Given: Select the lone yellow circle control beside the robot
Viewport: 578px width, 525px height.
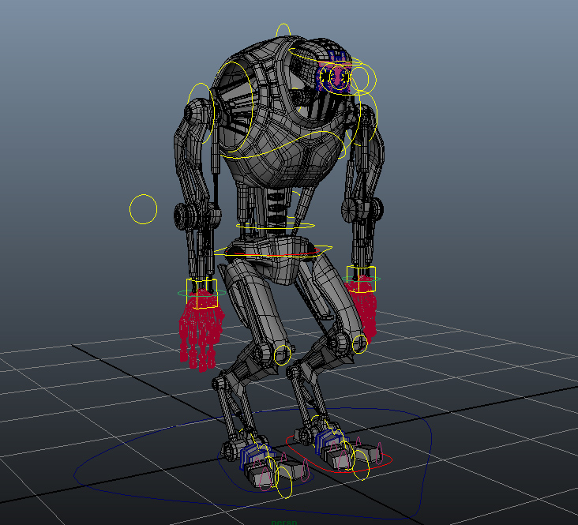Looking at the screenshot, I should [x=144, y=209].
